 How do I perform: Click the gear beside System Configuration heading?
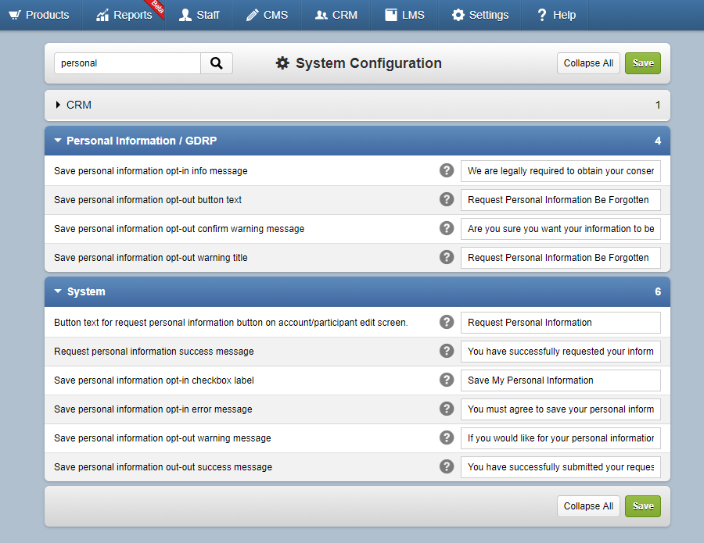click(282, 63)
